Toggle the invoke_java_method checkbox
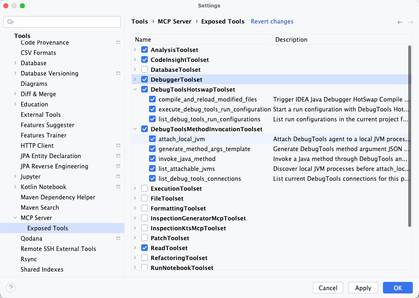The height and width of the screenshot is (298, 419). (152, 159)
